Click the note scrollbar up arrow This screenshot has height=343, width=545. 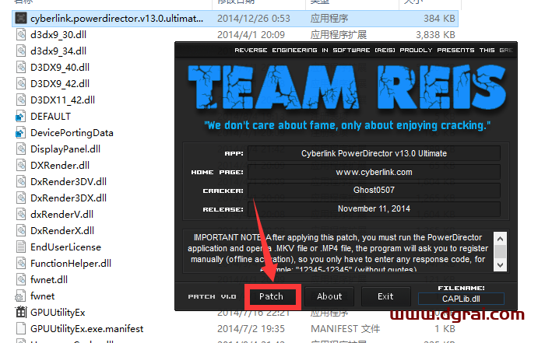click(x=500, y=239)
